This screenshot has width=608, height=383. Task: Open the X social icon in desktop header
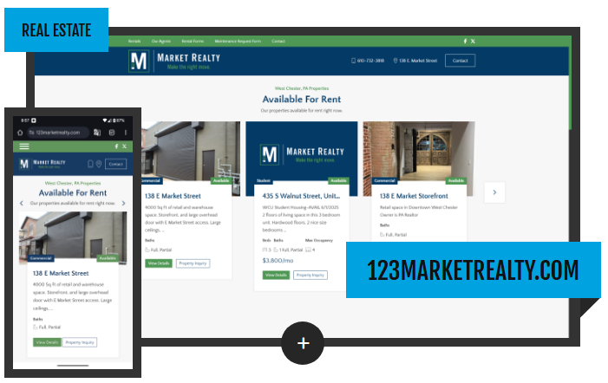[x=473, y=42]
